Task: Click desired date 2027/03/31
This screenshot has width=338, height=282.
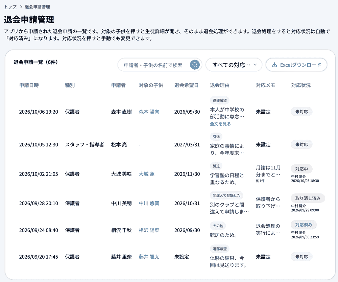Action: click(187, 145)
